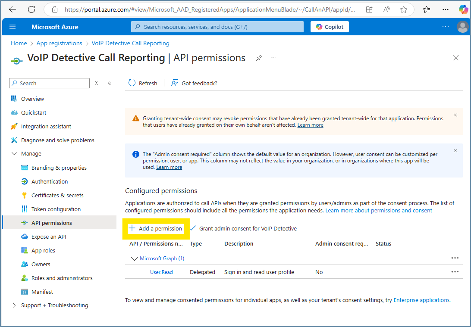The height and width of the screenshot is (327, 471).
Task: Open the account avatar menu
Action: pyautogui.click(x=462, y=27)
